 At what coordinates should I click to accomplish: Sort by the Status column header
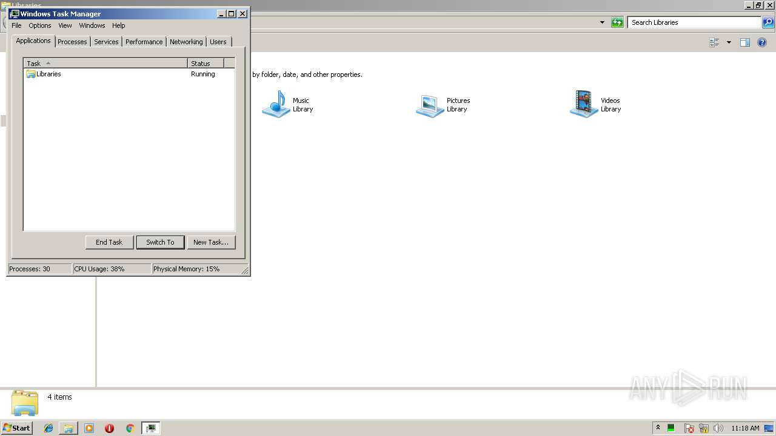pyautogui.click(x=206, y=63)
